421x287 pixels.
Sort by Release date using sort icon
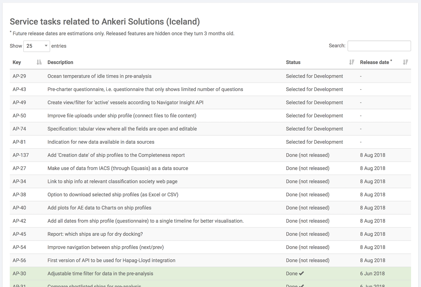tap(405, 62)
